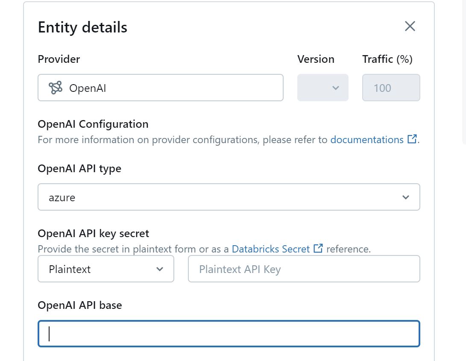Click the chevron in the OpenAI API type field
This screenshot has width=466, height=361.
(x=405, y=197)
